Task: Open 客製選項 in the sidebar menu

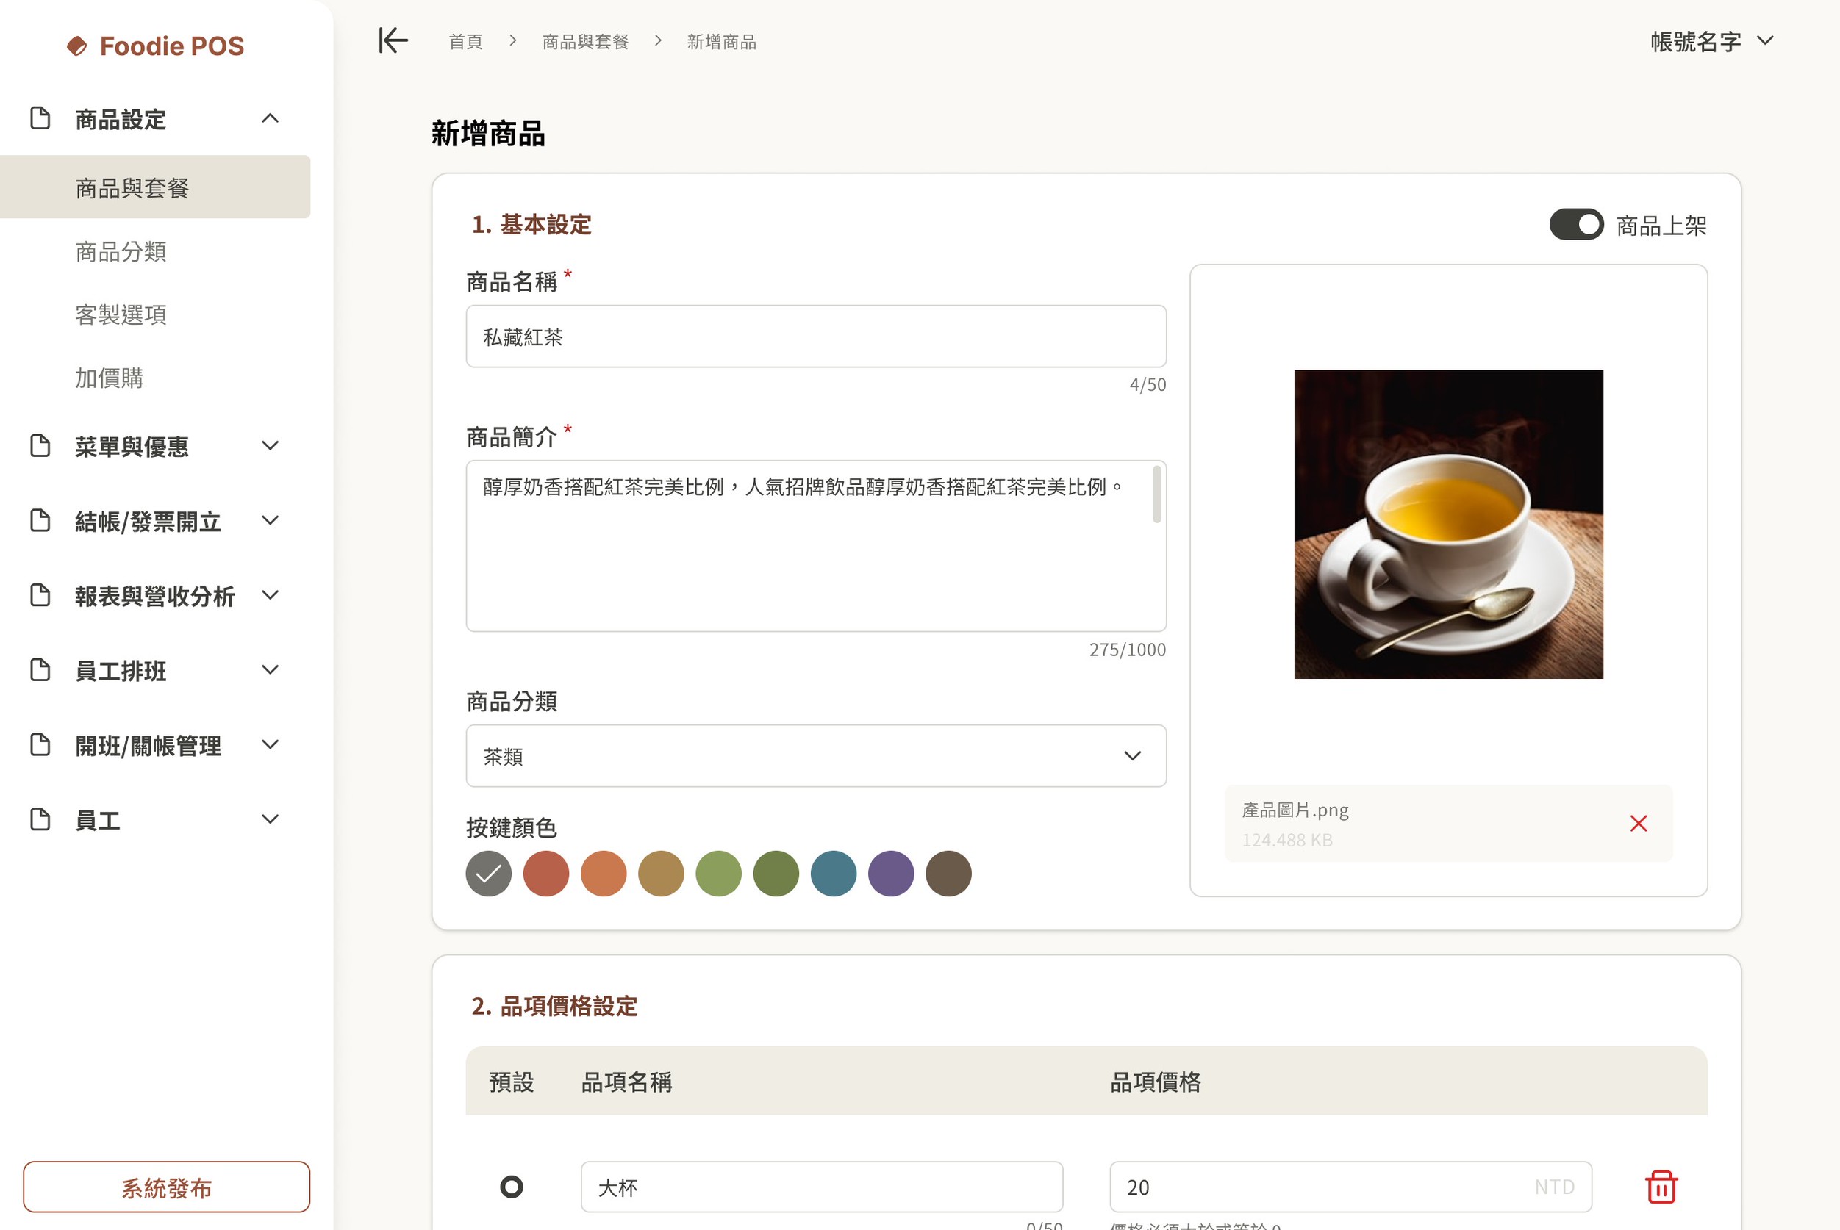Action: click(121, 314)
